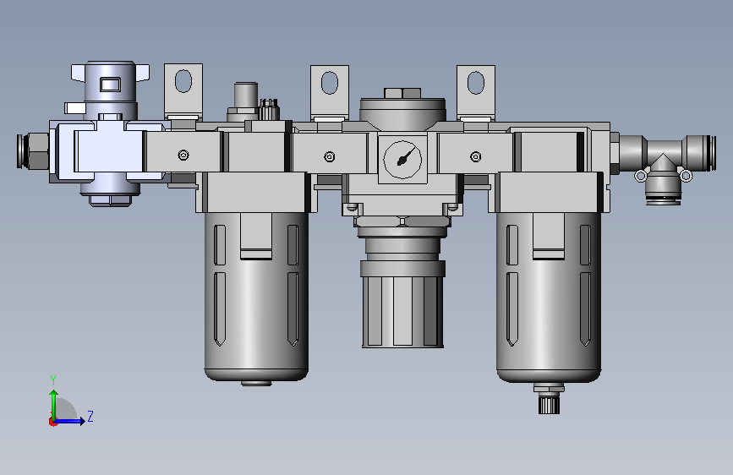Select the middle spacer screw head
This screenshot has width=733, height=475.
(x=330, y=156)
